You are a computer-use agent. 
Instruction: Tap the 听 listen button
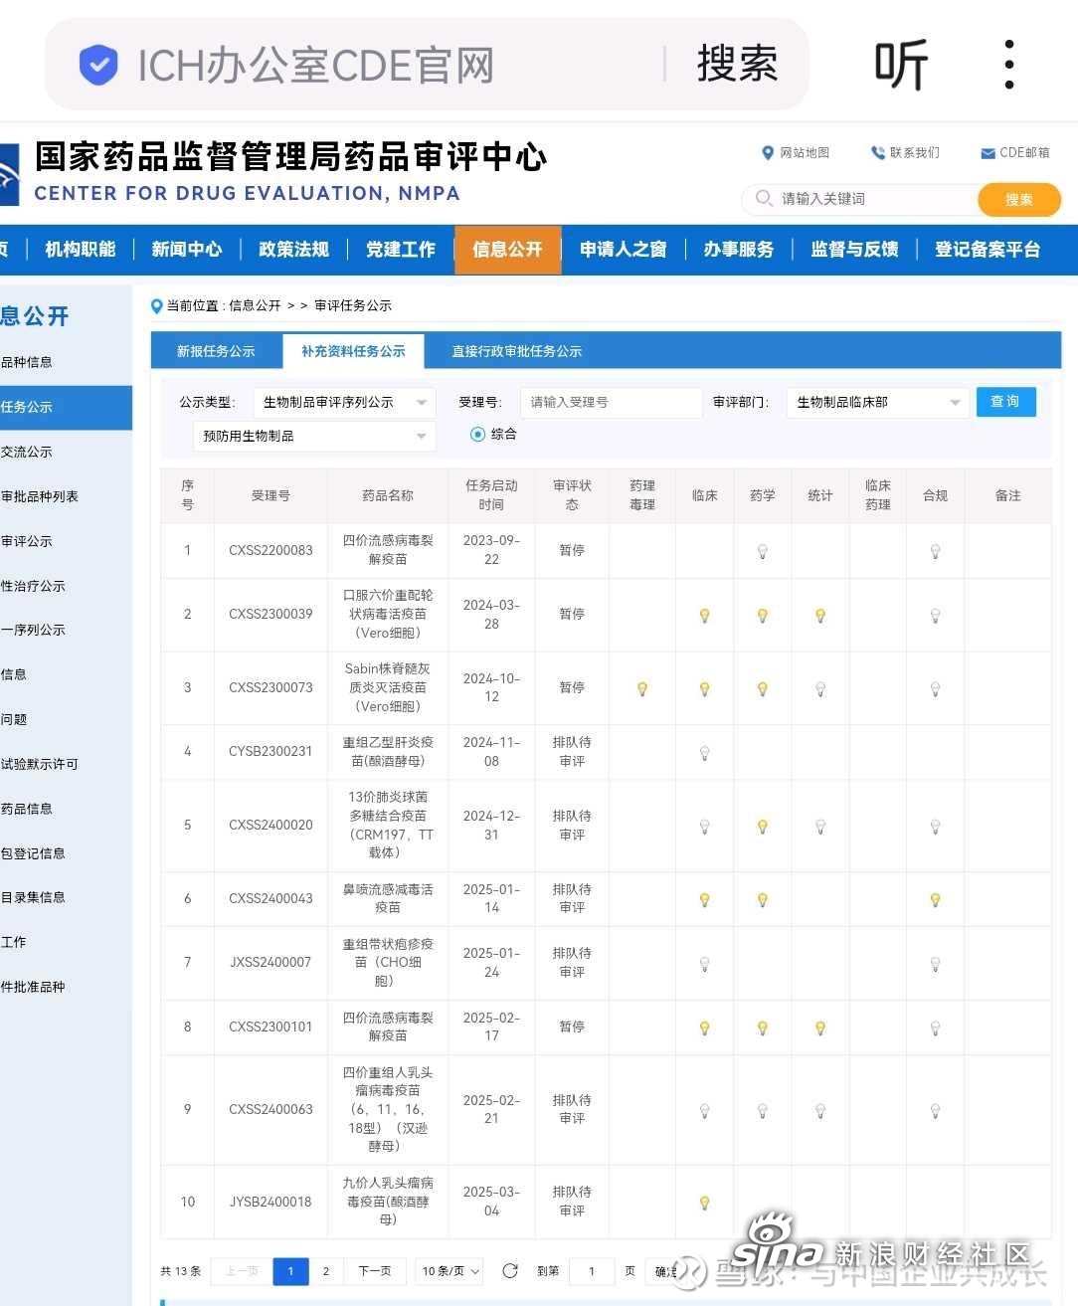coord(901,65)
